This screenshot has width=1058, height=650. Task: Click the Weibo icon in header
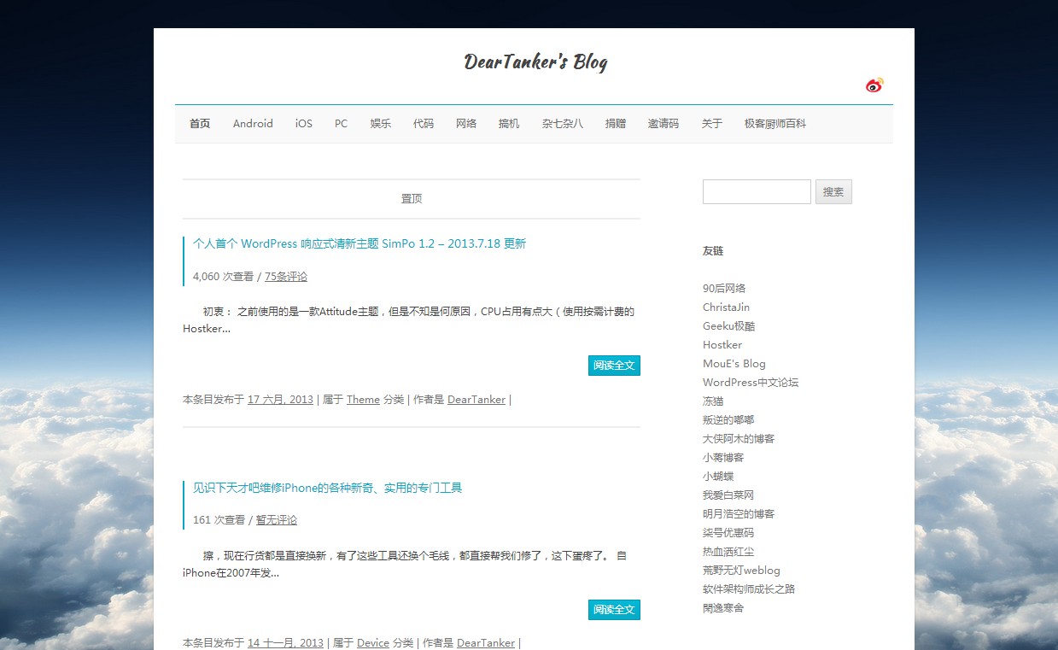[874, 85]
